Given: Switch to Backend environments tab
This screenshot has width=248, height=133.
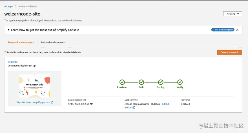Looking at the screenshot, I should (53, 42).
